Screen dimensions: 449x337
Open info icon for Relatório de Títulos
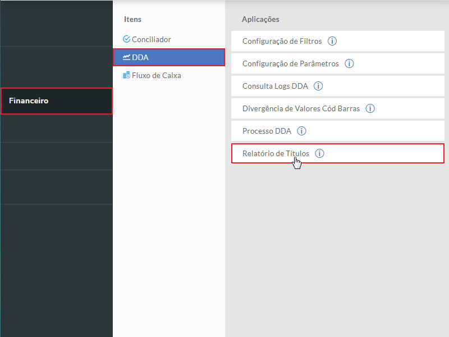pos(319,153)
